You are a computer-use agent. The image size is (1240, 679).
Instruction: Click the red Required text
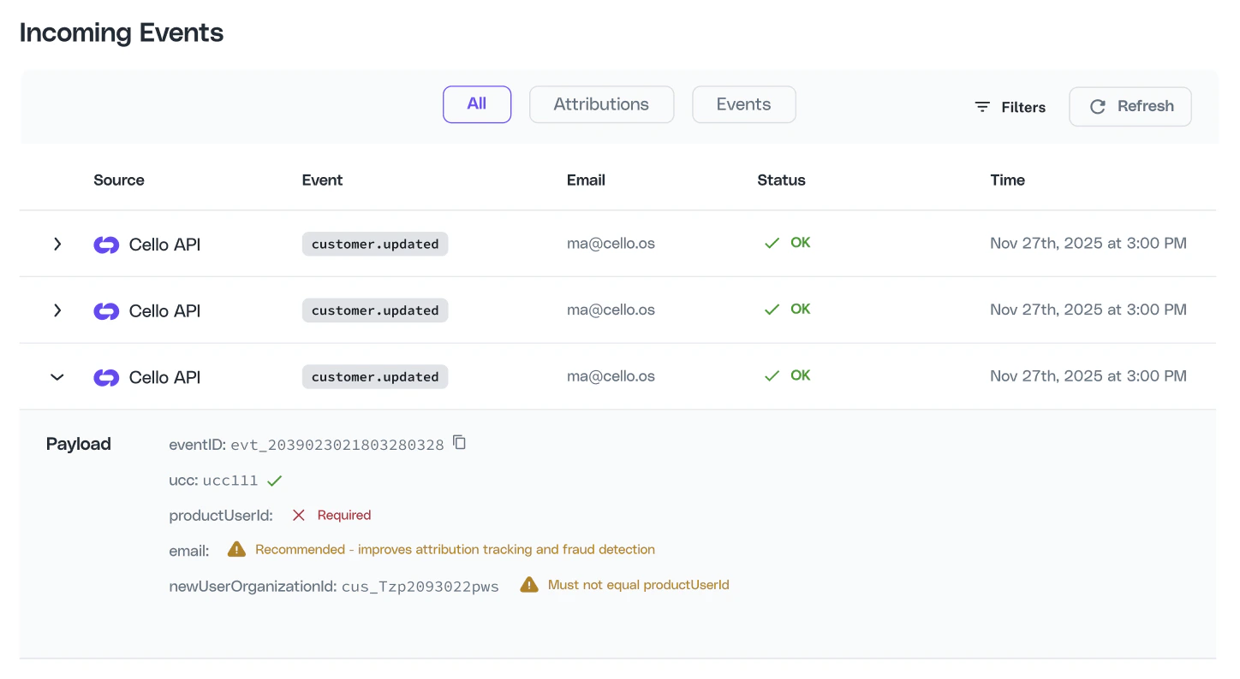click(344, 515)
